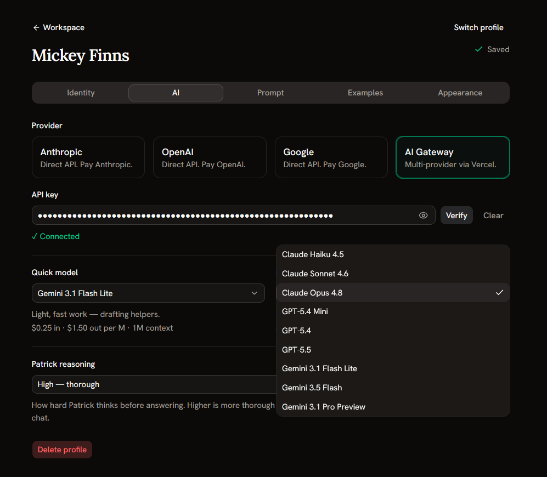Image resolution: width=547 pixels, height=477 pixels.
Task: Select the Google provider option
Action: 331,157
